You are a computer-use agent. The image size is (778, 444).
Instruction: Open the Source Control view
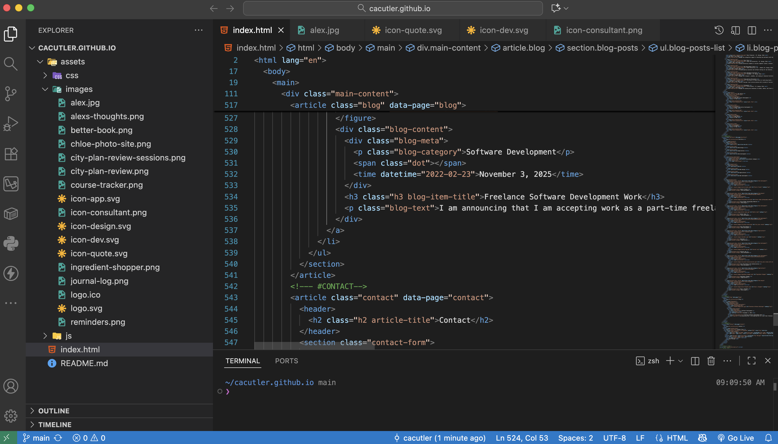11,93
